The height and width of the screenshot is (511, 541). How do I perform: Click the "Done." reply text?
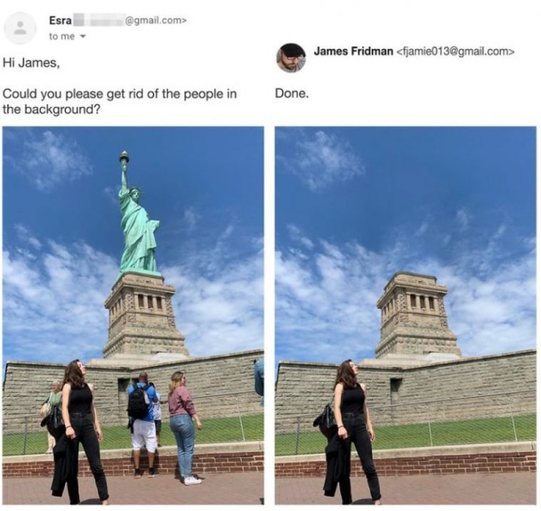(x=291, y=93)
